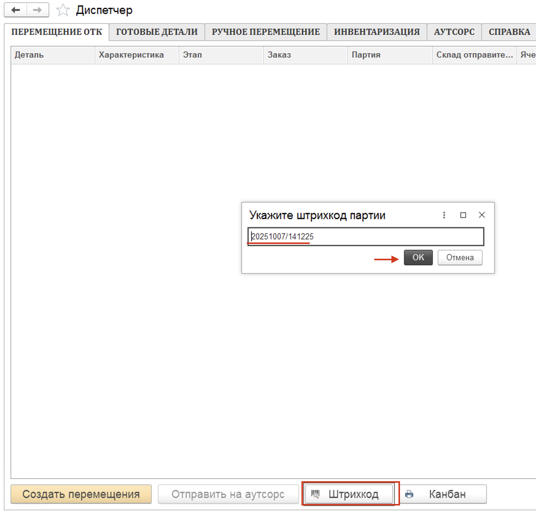Click into the batch barcode input field
Image resolution: width=536 pixels, height=515 pixels.
(365, 237)
